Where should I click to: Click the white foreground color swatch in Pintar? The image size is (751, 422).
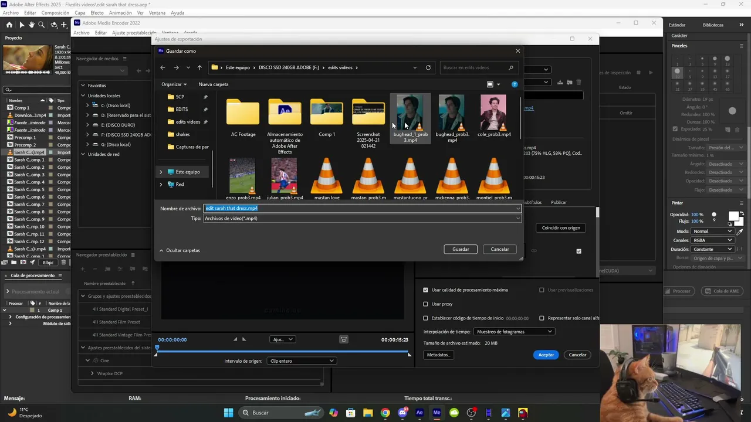pos(733,217)
